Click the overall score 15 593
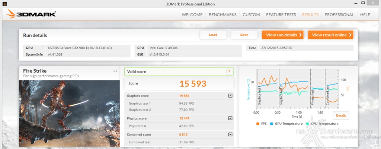This screenshot has width=381, height=149. coord(193,83)
